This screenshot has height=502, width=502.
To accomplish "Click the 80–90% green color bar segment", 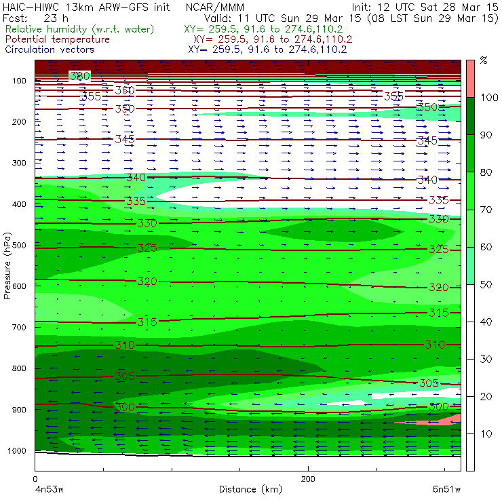I will click(x=470, y=153).
